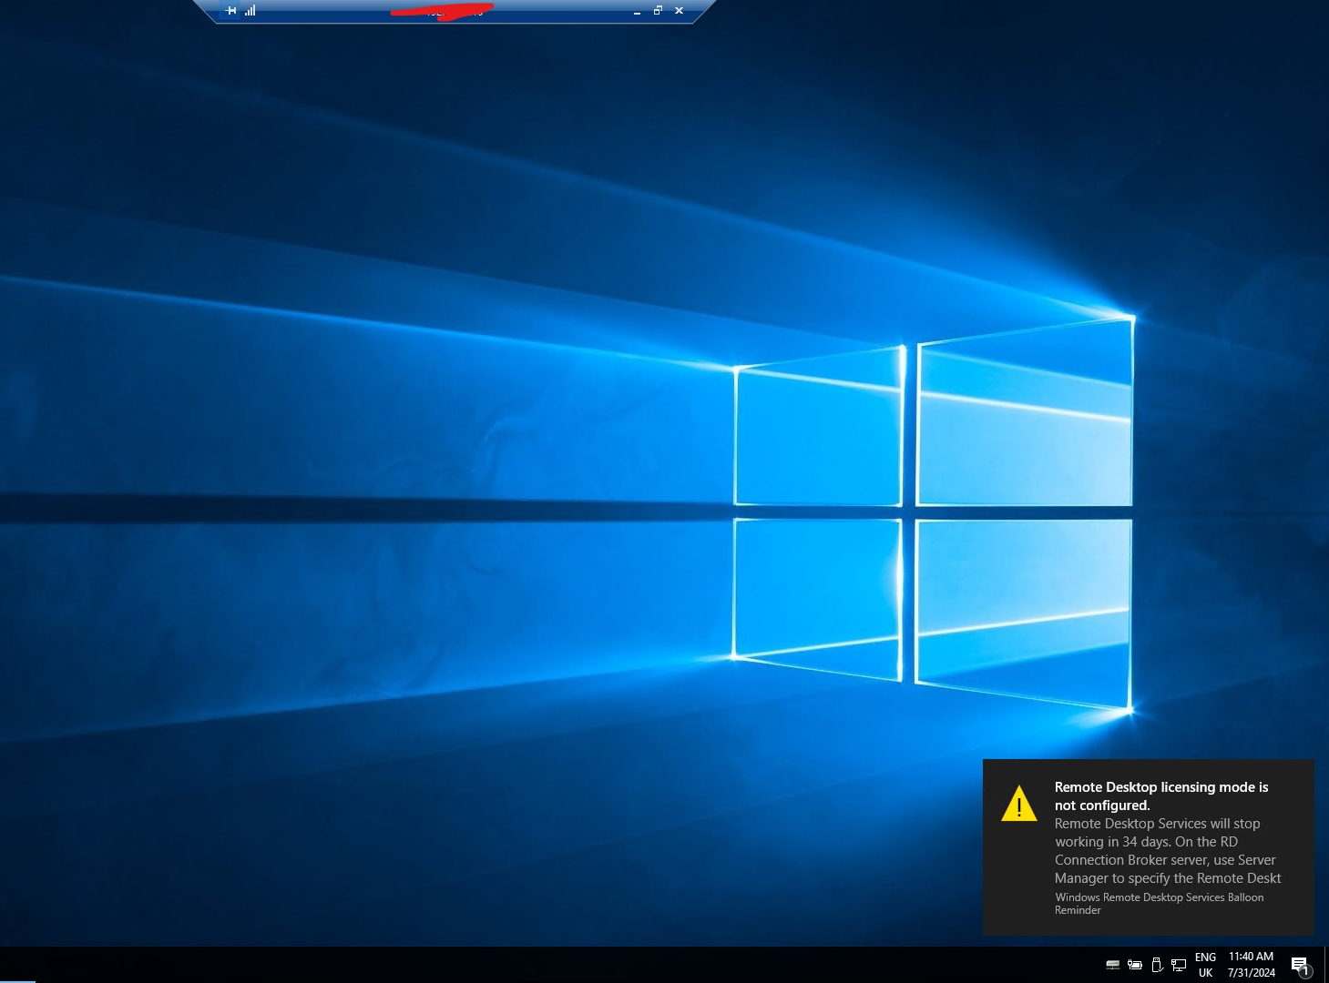Open the battery power status icon
The height and width of the screenshot is (983, 1329).
tap(1135, 963)
